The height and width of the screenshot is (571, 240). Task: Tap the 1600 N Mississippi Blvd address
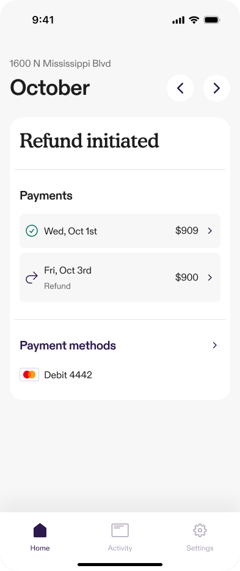pyautogui.click(x=60, y=64)
